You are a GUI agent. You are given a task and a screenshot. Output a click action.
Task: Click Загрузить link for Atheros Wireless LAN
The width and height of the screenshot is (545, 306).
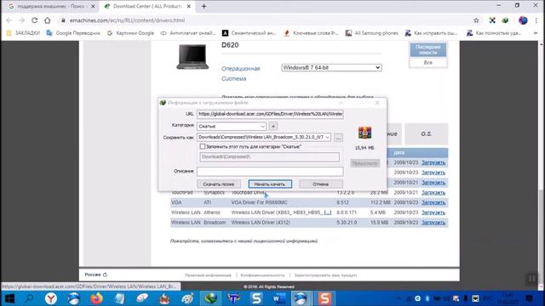tap(433, 212)
